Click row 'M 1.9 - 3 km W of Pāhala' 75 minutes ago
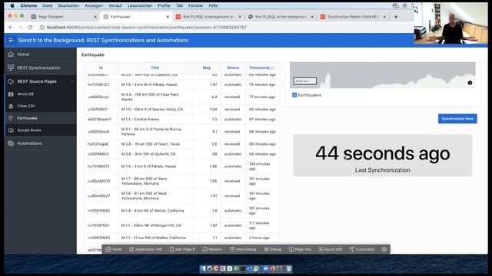 click(181, 84)
